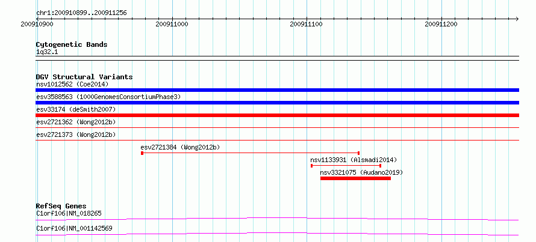This screenshot has height=242, width=536.
Task: Click ruler position label 200911200
Action: click(441, 25)
